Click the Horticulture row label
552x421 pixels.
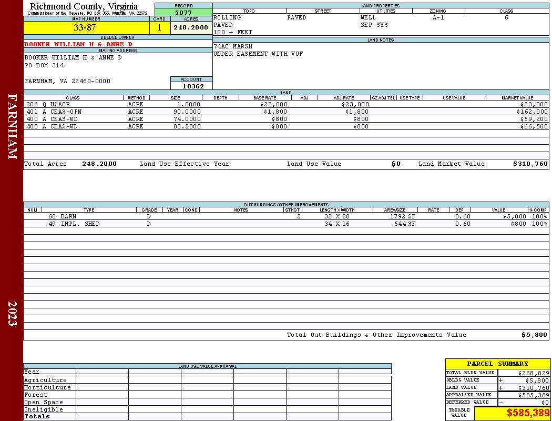(47, 387)
